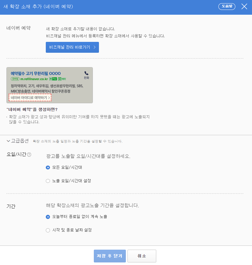This screenshot has width=252, height=265.
Task: Click the N 예약 badge in ad preview
Action: [62, 79]
